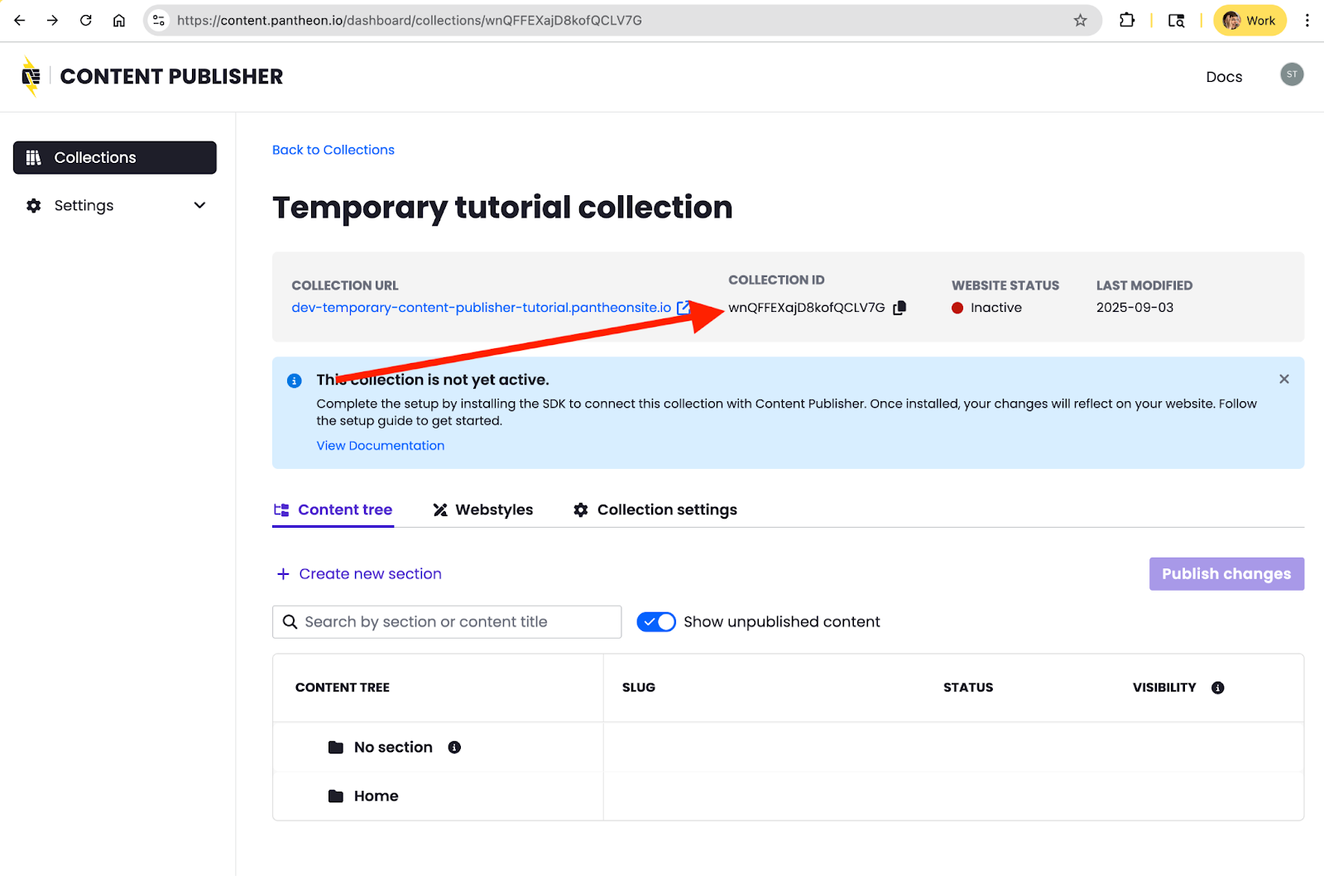Switch to the Webstyles tab

tap(483, 510)
